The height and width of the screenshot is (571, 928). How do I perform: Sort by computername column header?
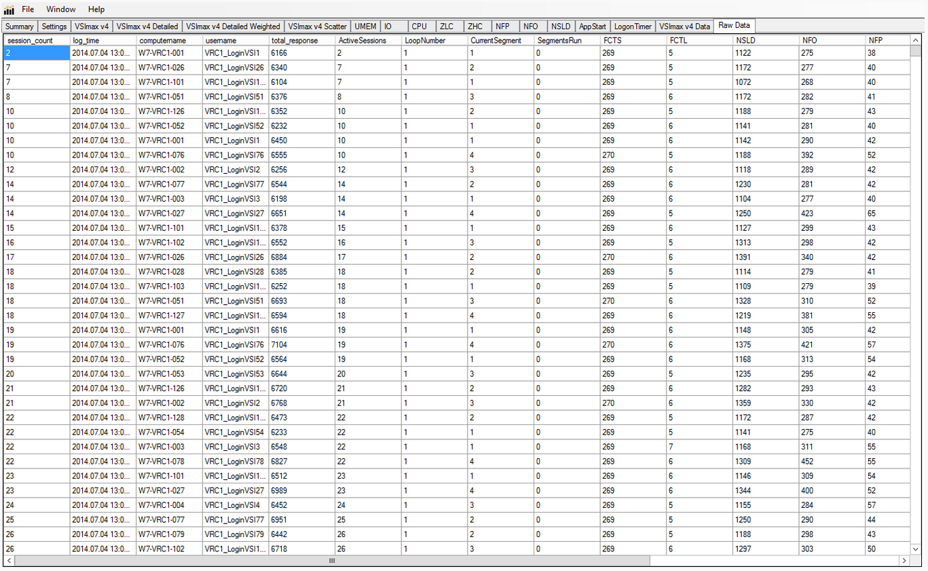point(169,41)
